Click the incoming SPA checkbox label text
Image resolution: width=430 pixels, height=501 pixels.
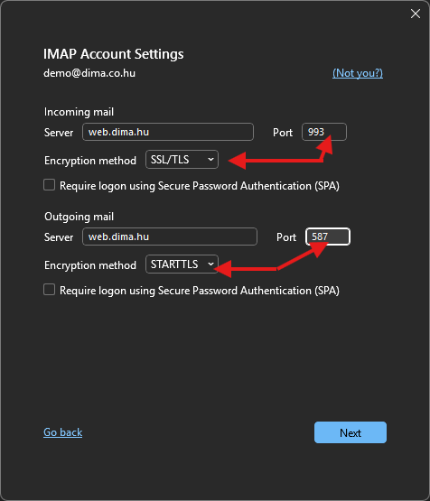pos(200,186)
